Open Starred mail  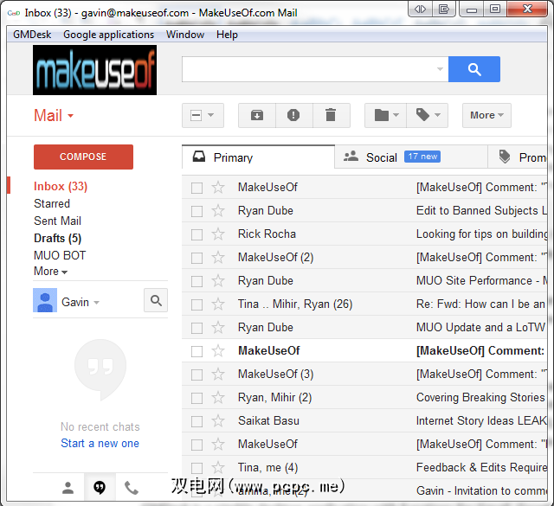(52, 203)
